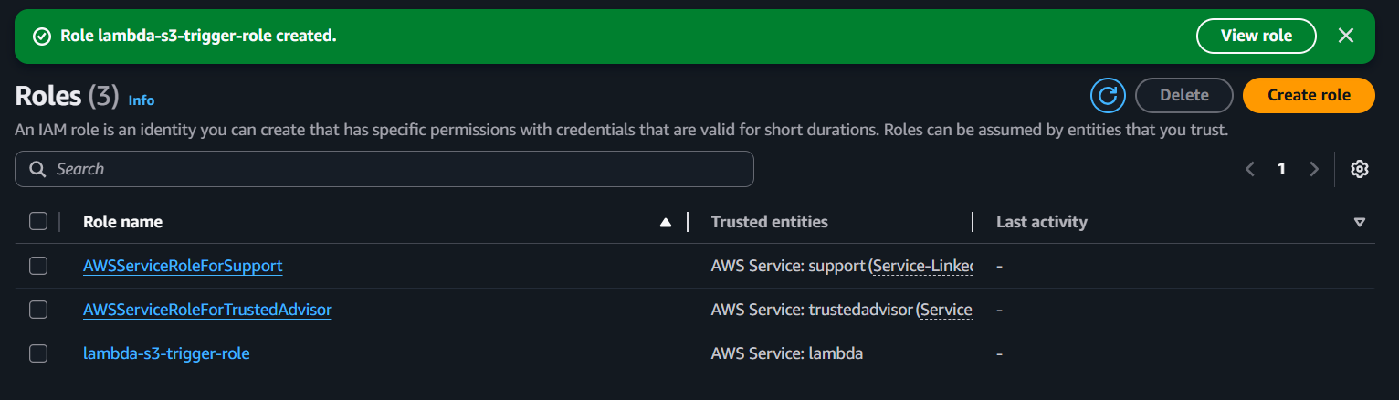
Task: Sort by Last activity dropdown arrow
Action: 1360,222
